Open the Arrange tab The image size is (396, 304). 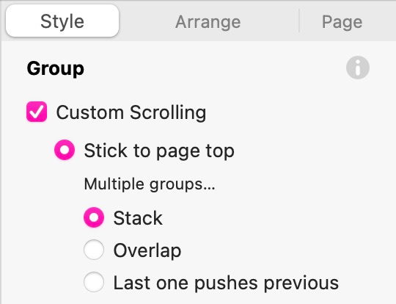[x=208, y=22]
